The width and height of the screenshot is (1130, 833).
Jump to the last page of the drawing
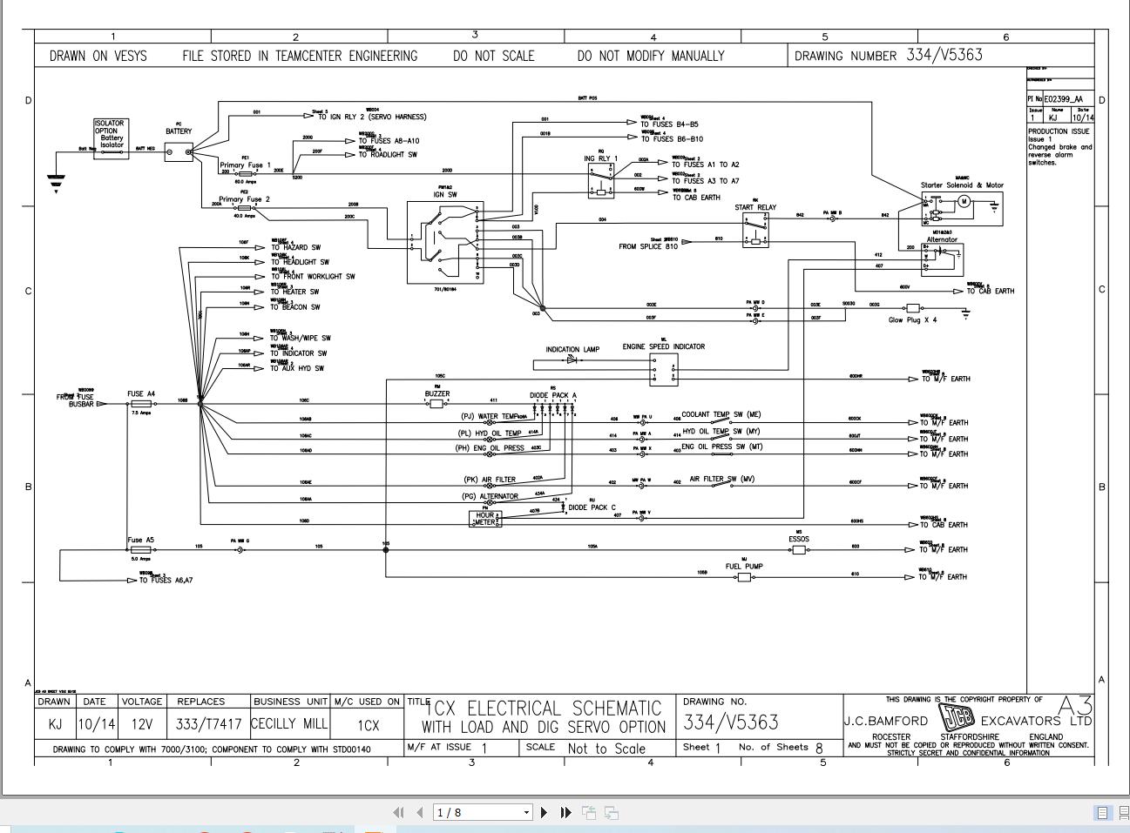565,812
